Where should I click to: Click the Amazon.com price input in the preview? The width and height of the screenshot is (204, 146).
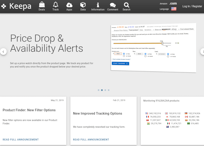[x=118, y=54]
